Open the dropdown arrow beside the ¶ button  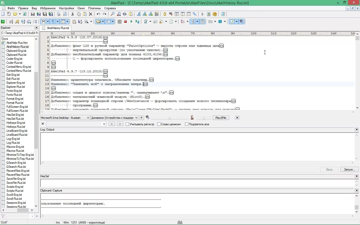point(57,21)
